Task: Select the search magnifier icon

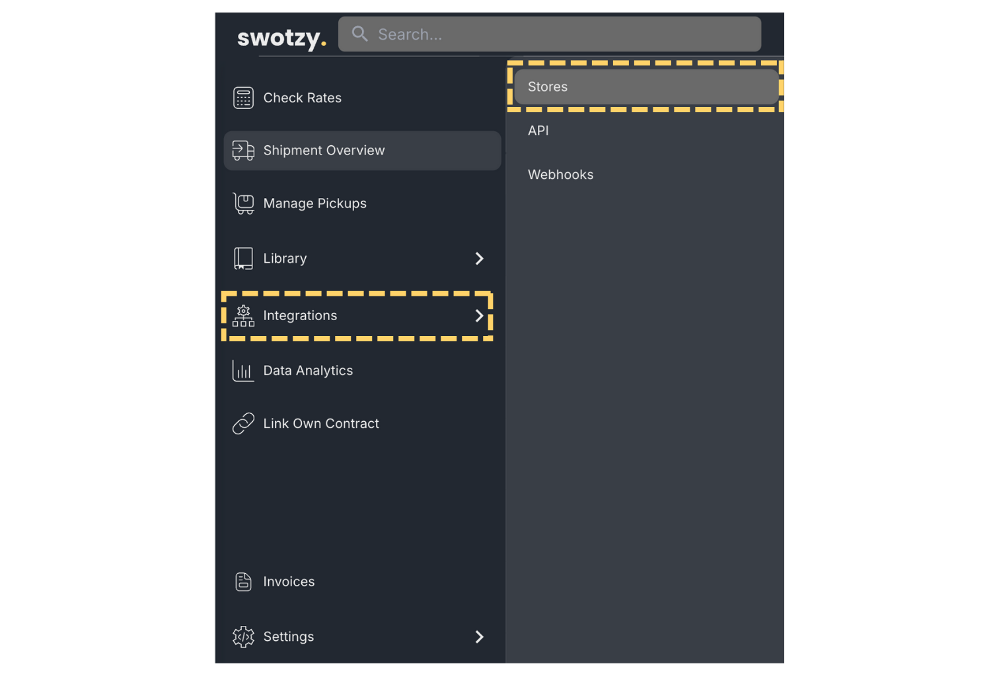Action: tap(359, 34)
